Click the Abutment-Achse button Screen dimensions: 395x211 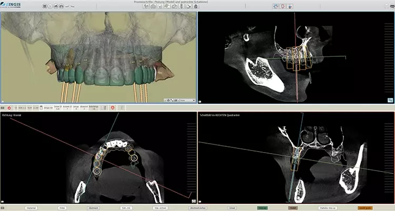click(197, 208)
